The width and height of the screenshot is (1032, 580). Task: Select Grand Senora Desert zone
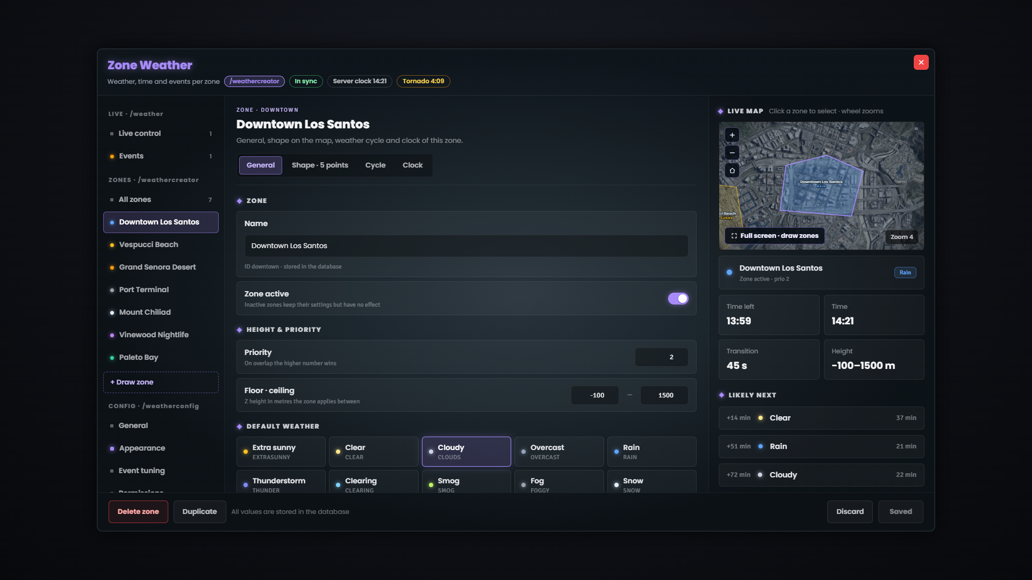(161, 267)
